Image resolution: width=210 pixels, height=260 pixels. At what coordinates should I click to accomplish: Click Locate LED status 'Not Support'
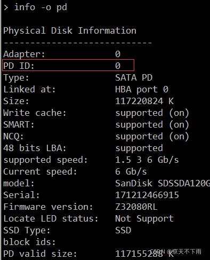(144, 219)
